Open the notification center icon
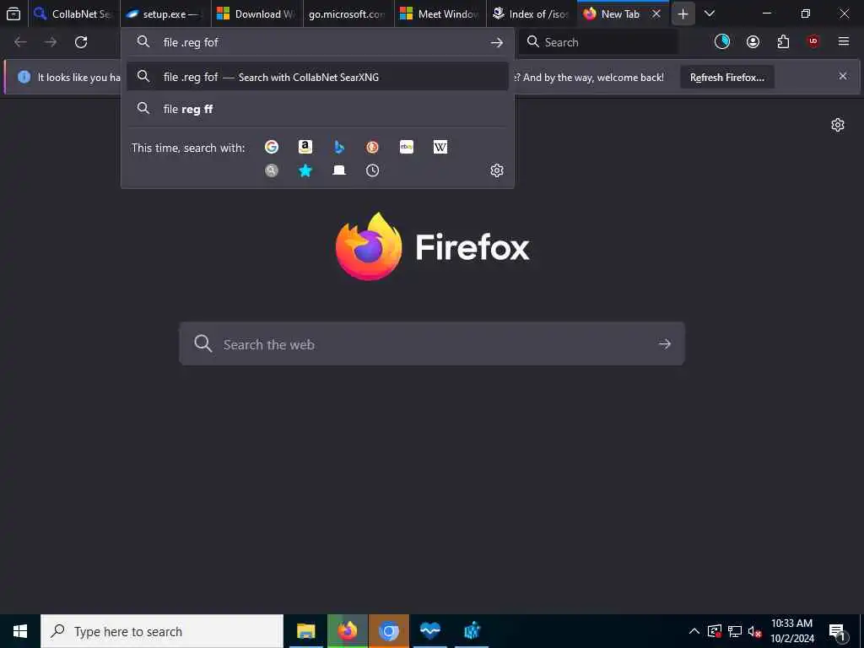 point(837,631)
